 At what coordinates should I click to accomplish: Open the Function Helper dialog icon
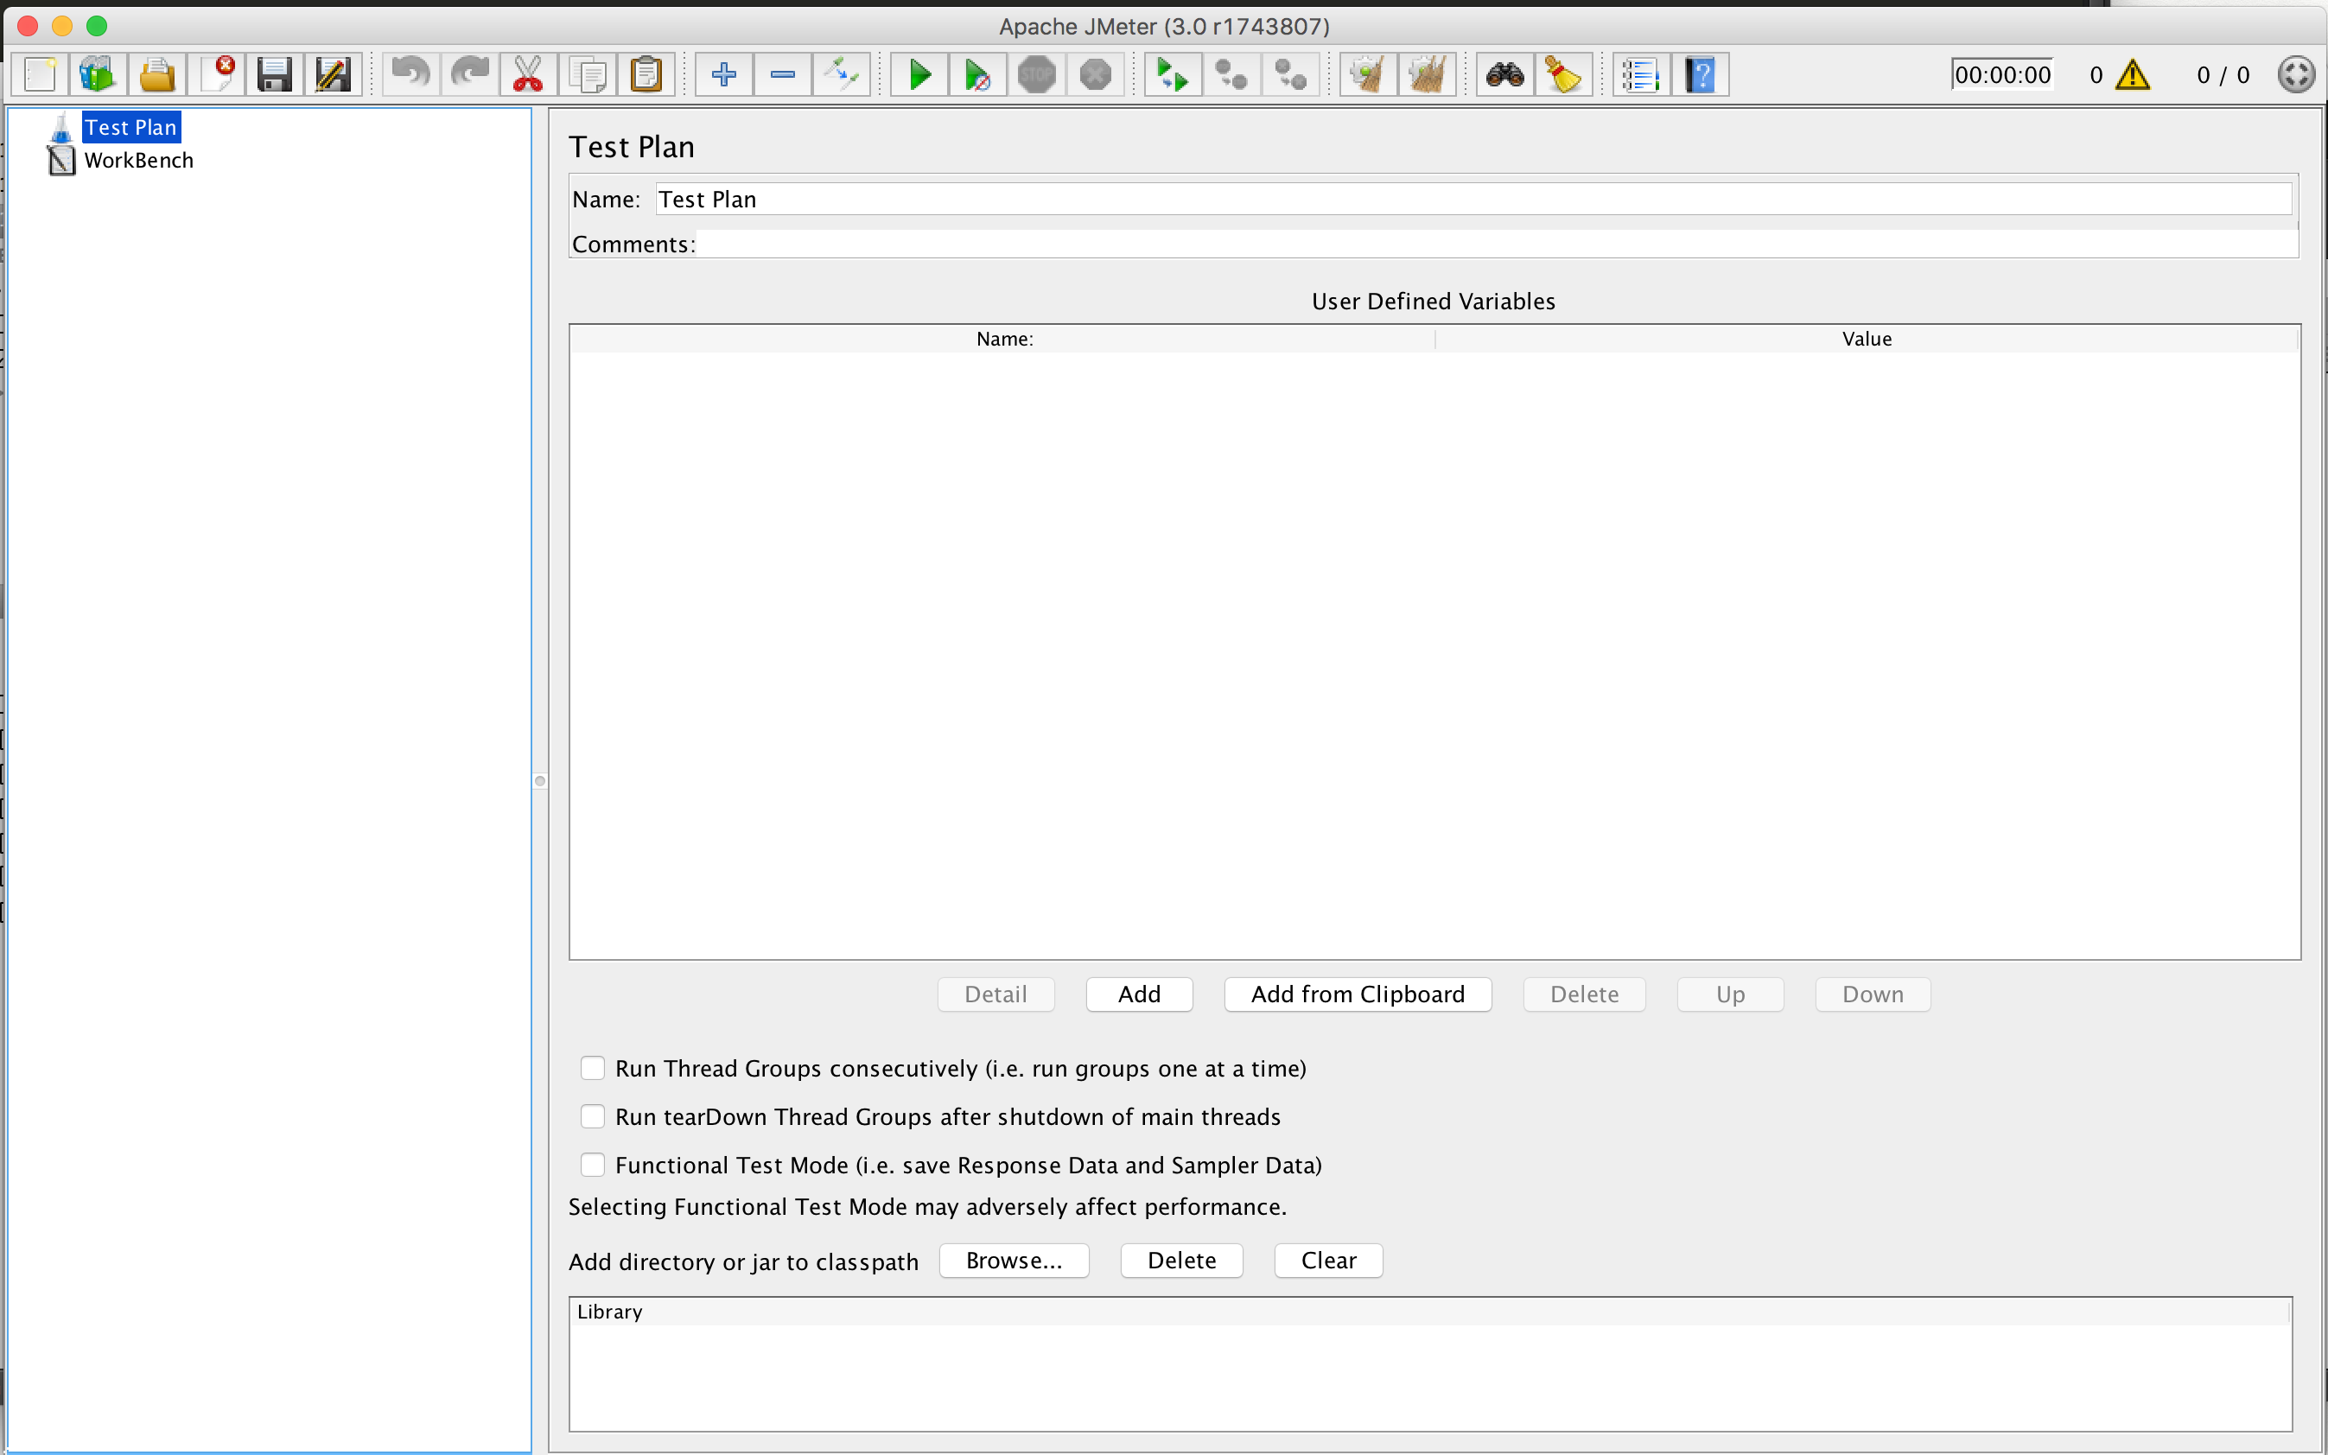[1642, 74]
